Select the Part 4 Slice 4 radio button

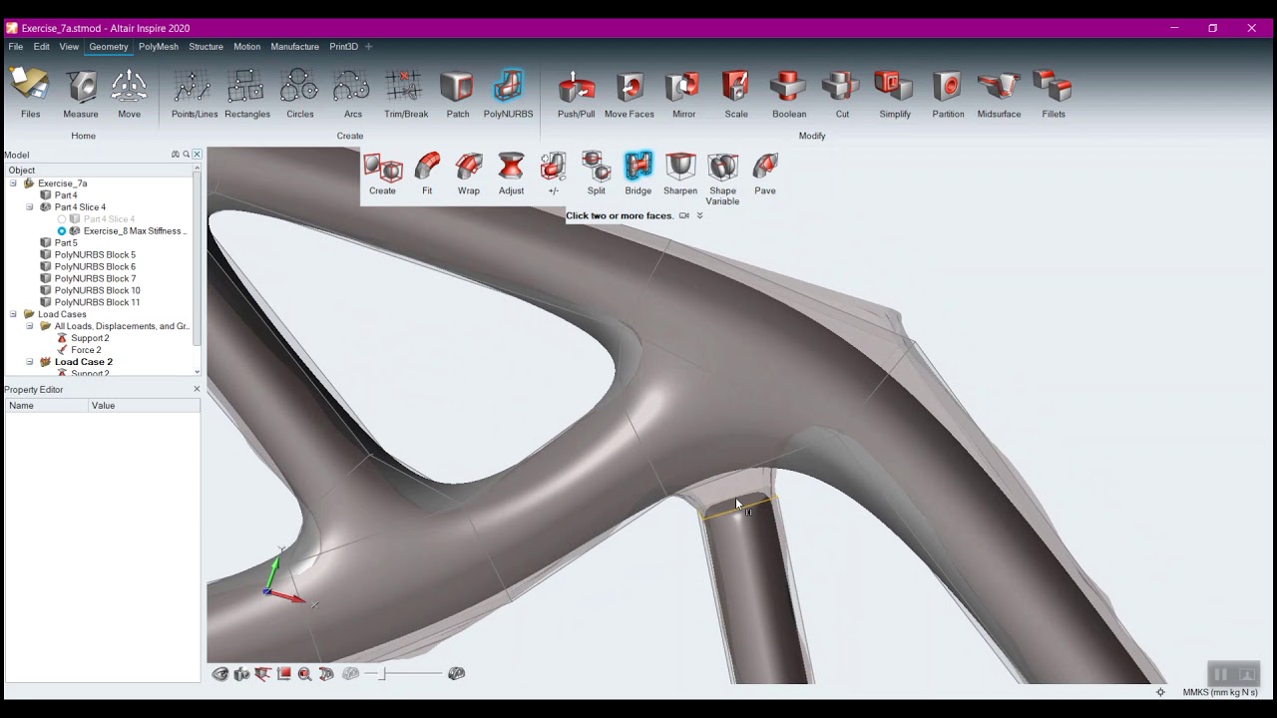click(62, 219)
